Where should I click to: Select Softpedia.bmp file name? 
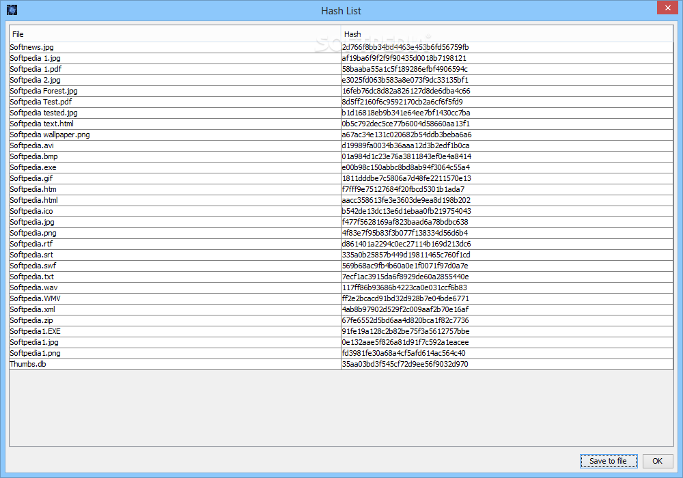[x=33, y=156]
